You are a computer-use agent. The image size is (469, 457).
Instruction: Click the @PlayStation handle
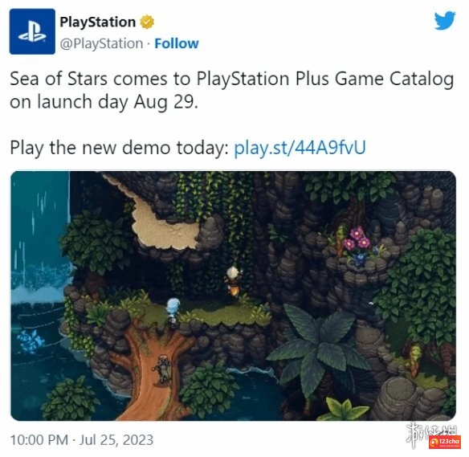[101, 43]
